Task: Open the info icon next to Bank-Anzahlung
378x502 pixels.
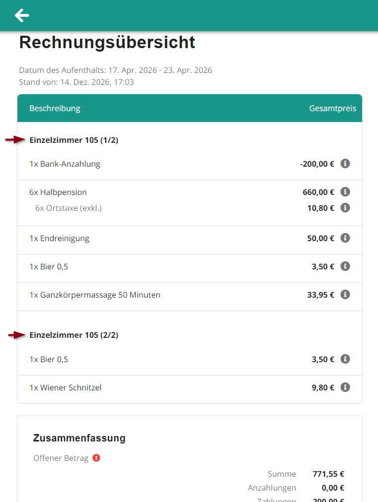Action: click(x=345, y=163)
